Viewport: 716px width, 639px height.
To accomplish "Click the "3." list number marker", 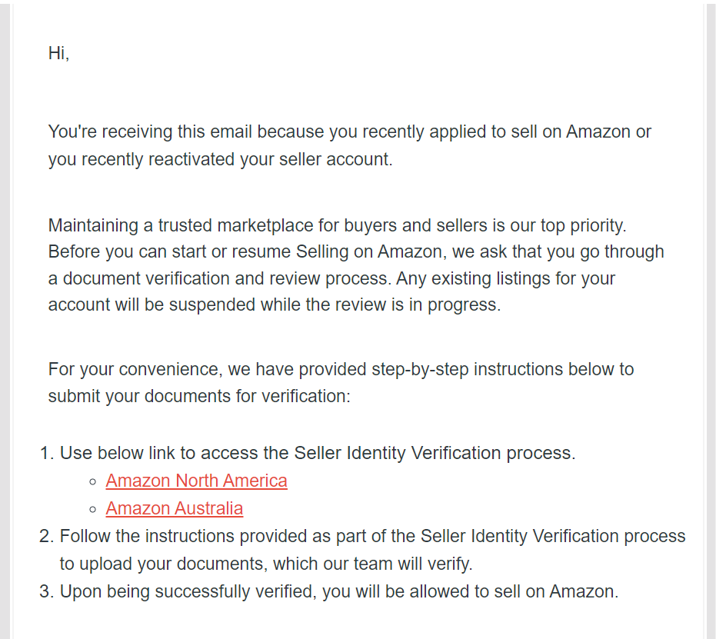I will coord(47,591).
